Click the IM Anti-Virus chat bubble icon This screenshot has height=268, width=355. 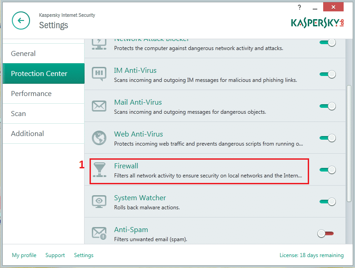[99, 74]
